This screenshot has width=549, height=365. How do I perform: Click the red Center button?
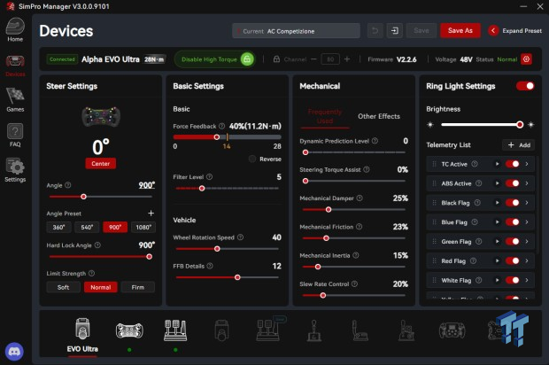100,164
